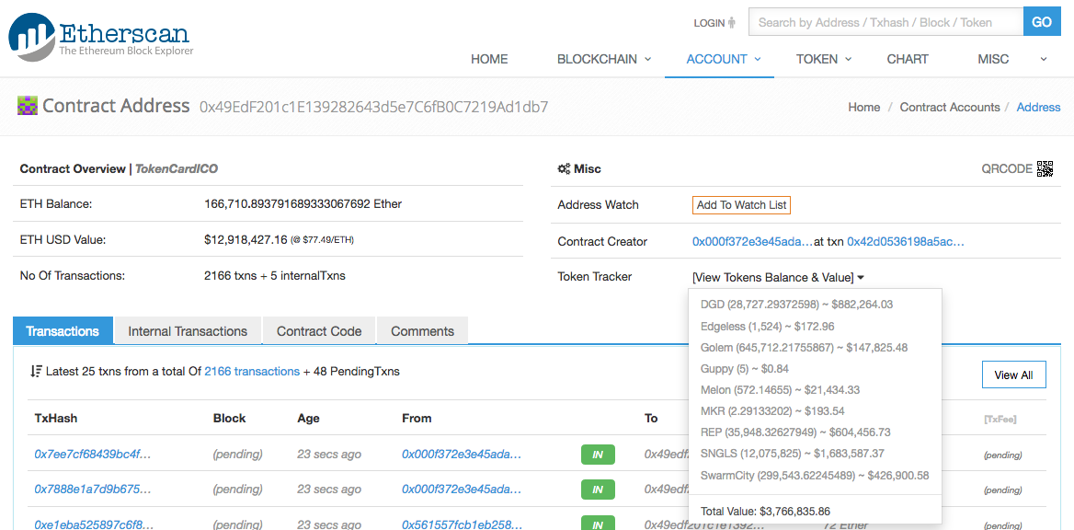Expand the Token menu

point(824,59)
